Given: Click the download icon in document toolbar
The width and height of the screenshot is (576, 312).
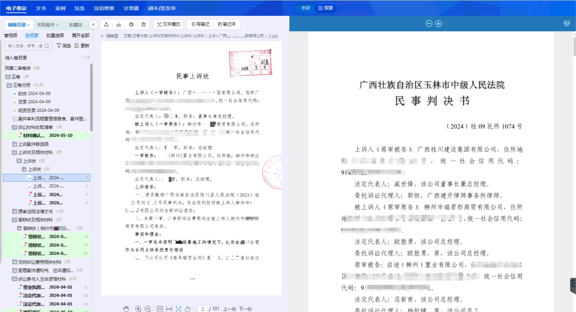Looking at the screenshot, I should coord(118,24).
